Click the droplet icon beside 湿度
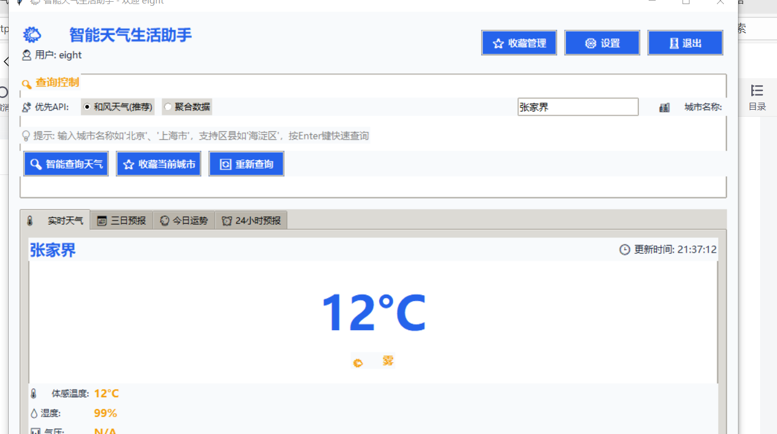The height and width of the screenshot is (434, 777). point(34,412)
